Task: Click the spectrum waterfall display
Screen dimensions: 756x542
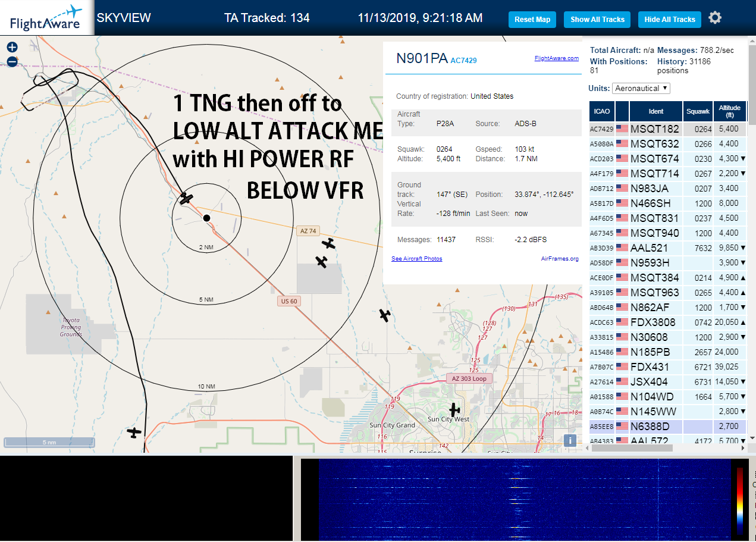Action: (x=525, y=499)
